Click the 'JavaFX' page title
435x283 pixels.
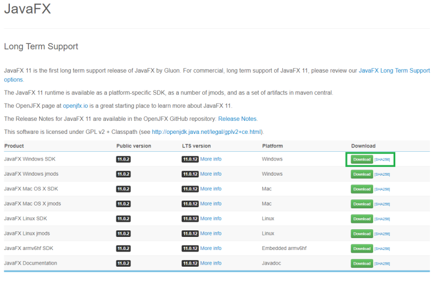click(28, 9)
